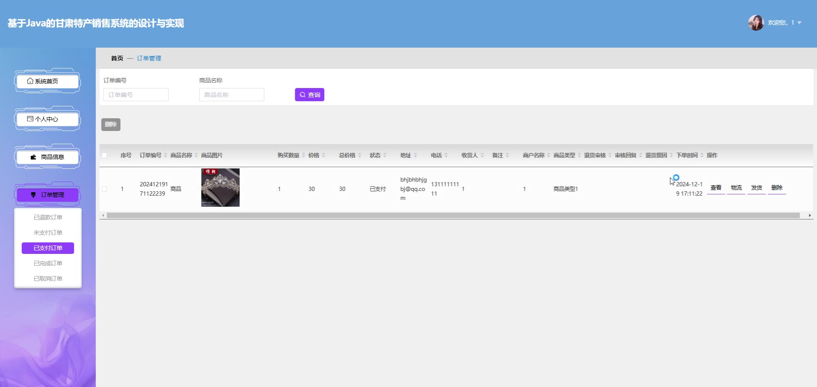Sort by 订单编号 using its sort arrows
This screenshot has height=387, width=817.
coord(166,155)
